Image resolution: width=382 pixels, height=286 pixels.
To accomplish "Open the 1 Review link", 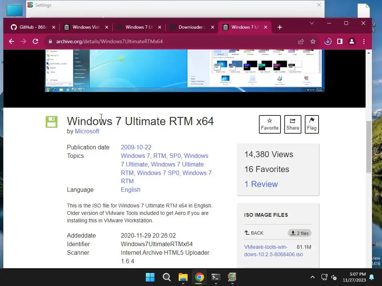I will (261, 184).
